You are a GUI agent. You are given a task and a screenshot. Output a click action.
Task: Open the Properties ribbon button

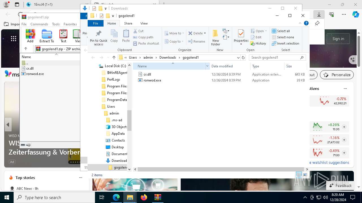(241, 37)
